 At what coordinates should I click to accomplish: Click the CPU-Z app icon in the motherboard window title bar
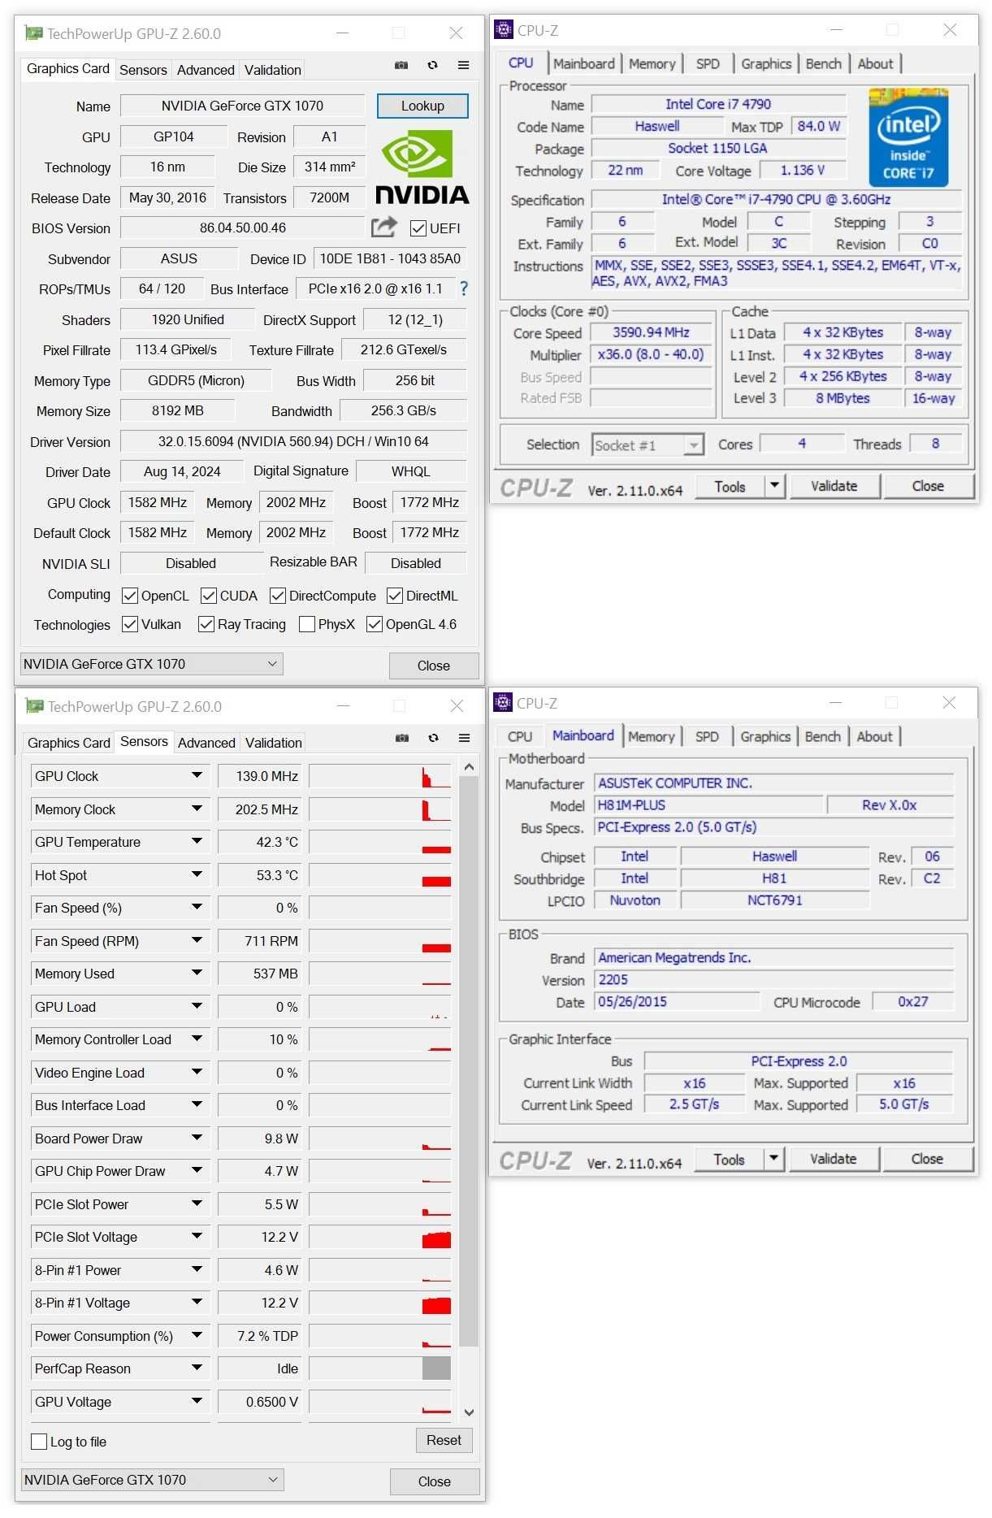point(503,703)
